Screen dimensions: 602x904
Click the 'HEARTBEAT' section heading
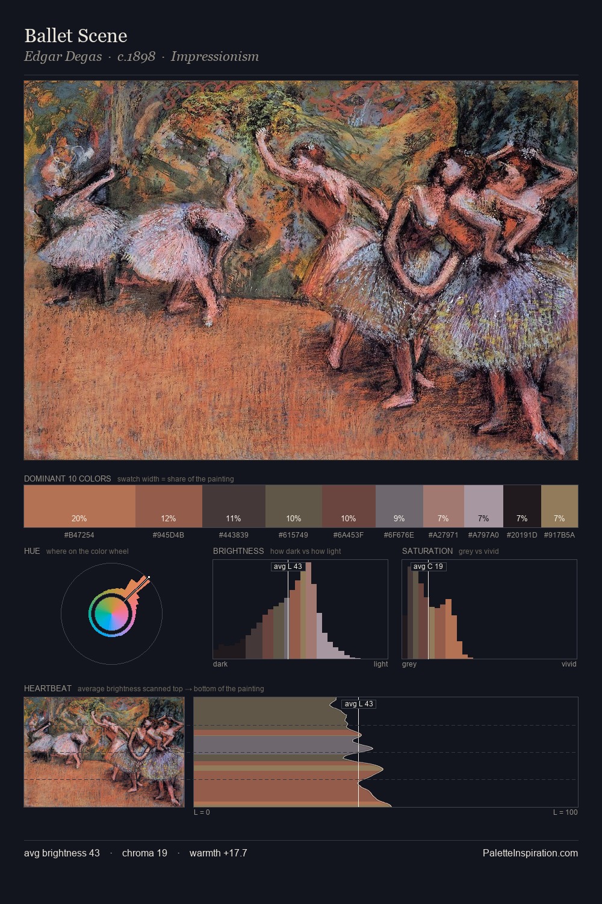pos(48,688)
